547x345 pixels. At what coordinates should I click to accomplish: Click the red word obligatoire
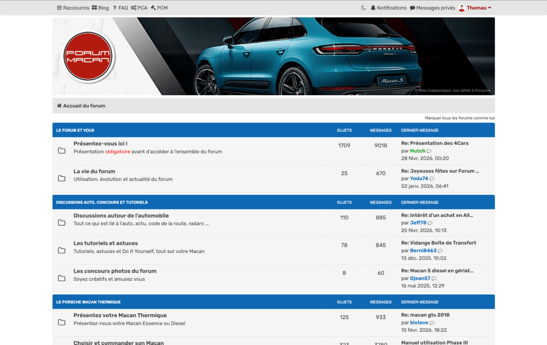(x=118, y=151)
